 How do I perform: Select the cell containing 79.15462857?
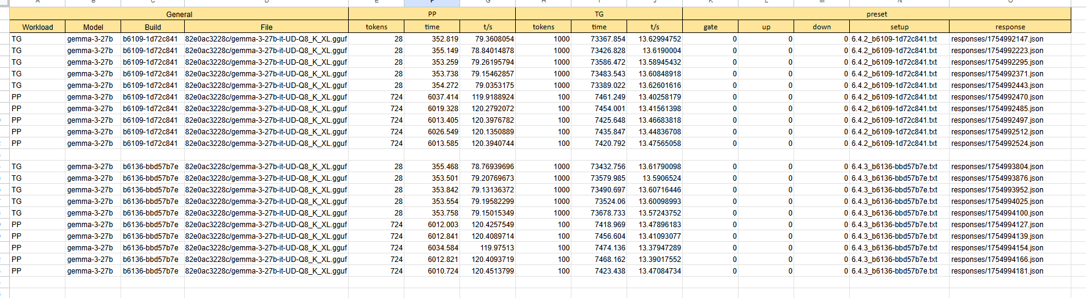click(x=488, y=73)
